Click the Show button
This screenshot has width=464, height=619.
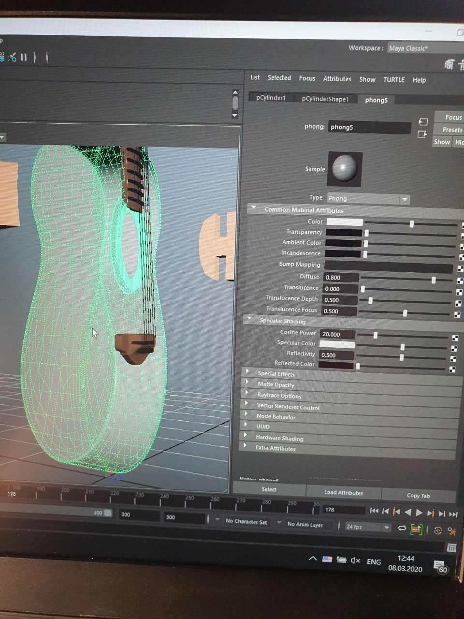tap(442, 142)
